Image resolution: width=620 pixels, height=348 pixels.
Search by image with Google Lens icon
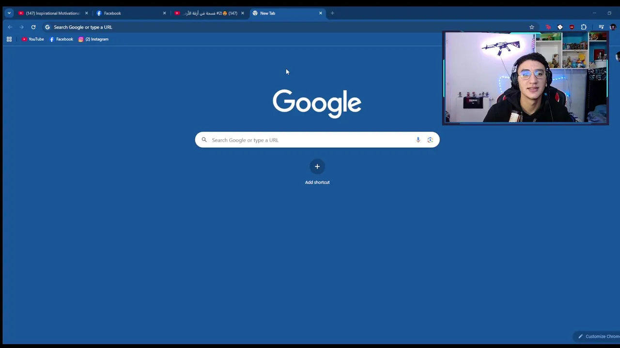coord(430,140)
